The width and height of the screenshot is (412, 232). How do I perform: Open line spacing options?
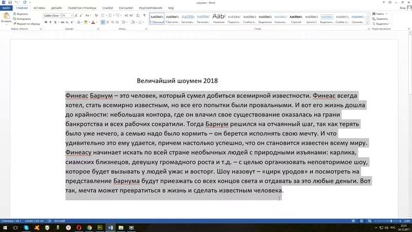tap(124, 23)
